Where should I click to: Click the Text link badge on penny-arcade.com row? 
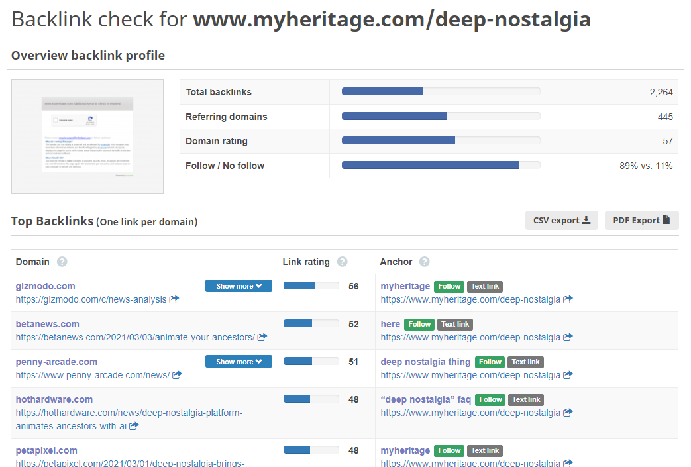point(525,362)
